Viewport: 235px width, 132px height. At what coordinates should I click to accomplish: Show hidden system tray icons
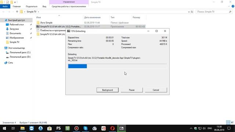[191, 128]
